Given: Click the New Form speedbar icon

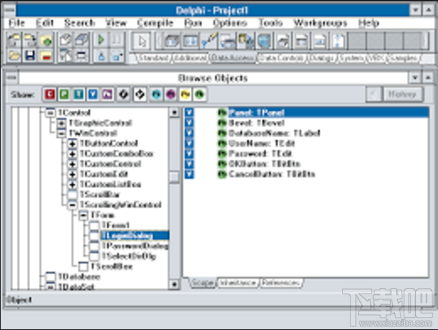Looking at the screenshot, I should click(x=81, y=55).
